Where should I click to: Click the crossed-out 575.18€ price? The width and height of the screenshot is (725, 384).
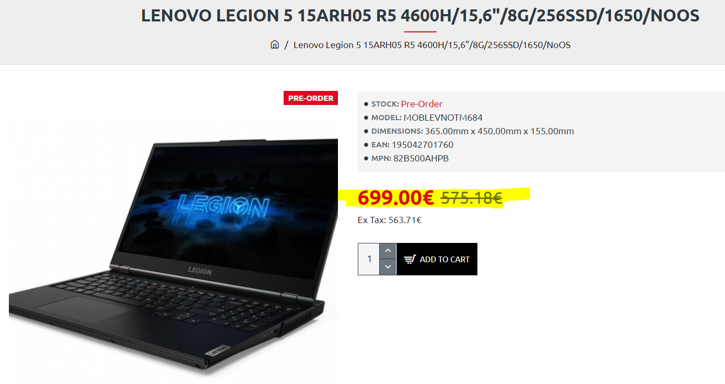click(x=472, y=198)
